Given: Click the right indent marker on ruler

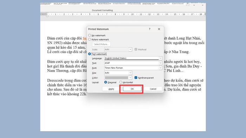Looking at the screenshot, I should 205,15.
